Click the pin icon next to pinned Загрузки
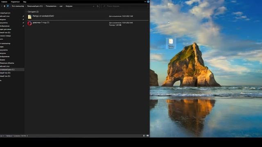Image resolution: width=262 pixels, height=147 pixels. (23, 20)
